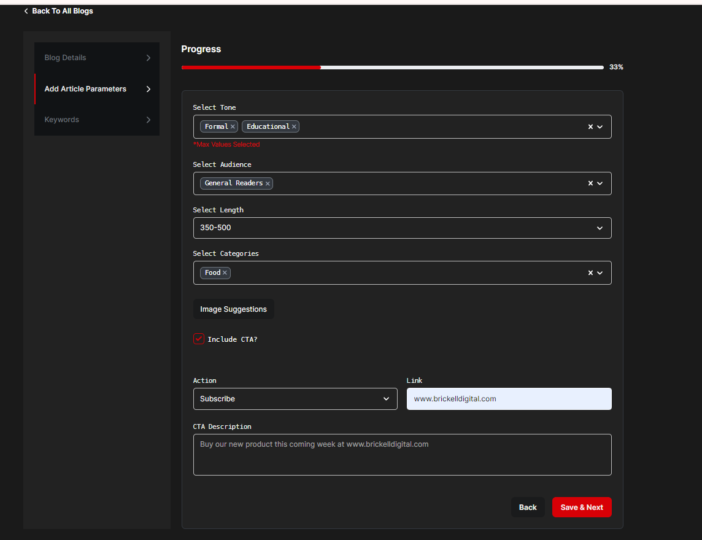Click into the CTA Description text area
The height and width of the screenshot is (540, 702).
pos(402,455)
